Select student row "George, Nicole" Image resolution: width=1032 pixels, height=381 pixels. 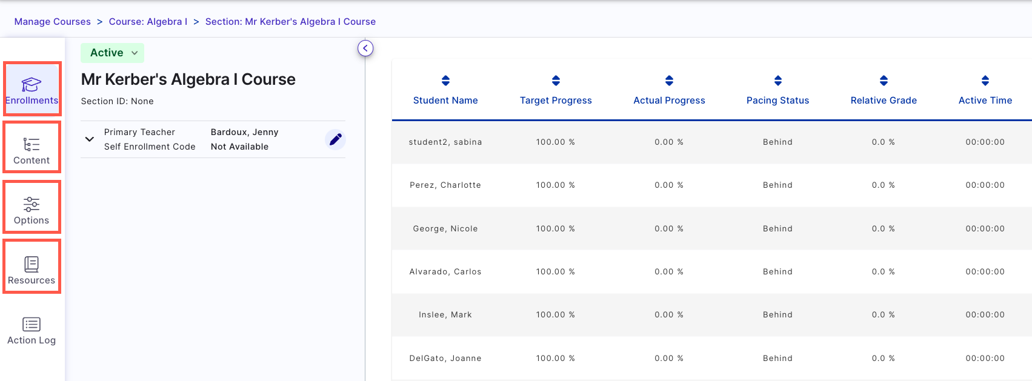click(712, 229)
